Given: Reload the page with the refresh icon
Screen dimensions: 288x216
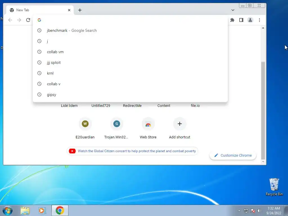Looking at the screenshot, I should tap(28, 20).
